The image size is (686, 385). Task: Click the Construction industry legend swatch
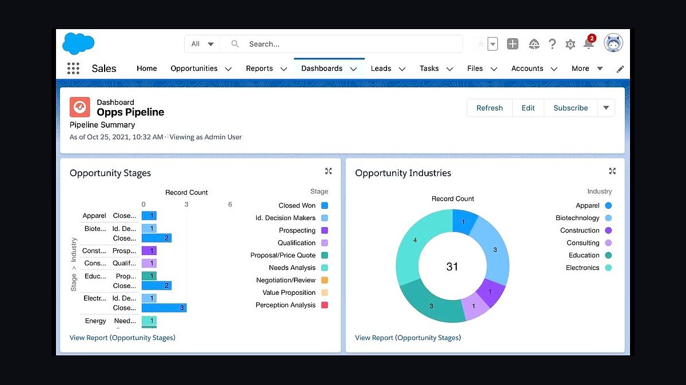pos(608,230)
